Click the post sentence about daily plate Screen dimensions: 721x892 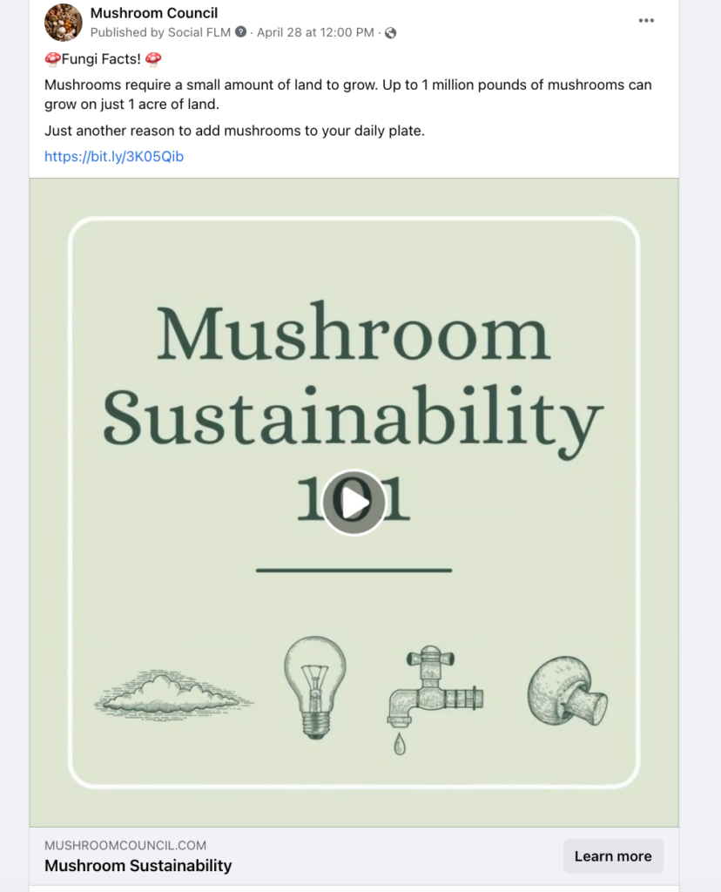(x=234, y=131)
